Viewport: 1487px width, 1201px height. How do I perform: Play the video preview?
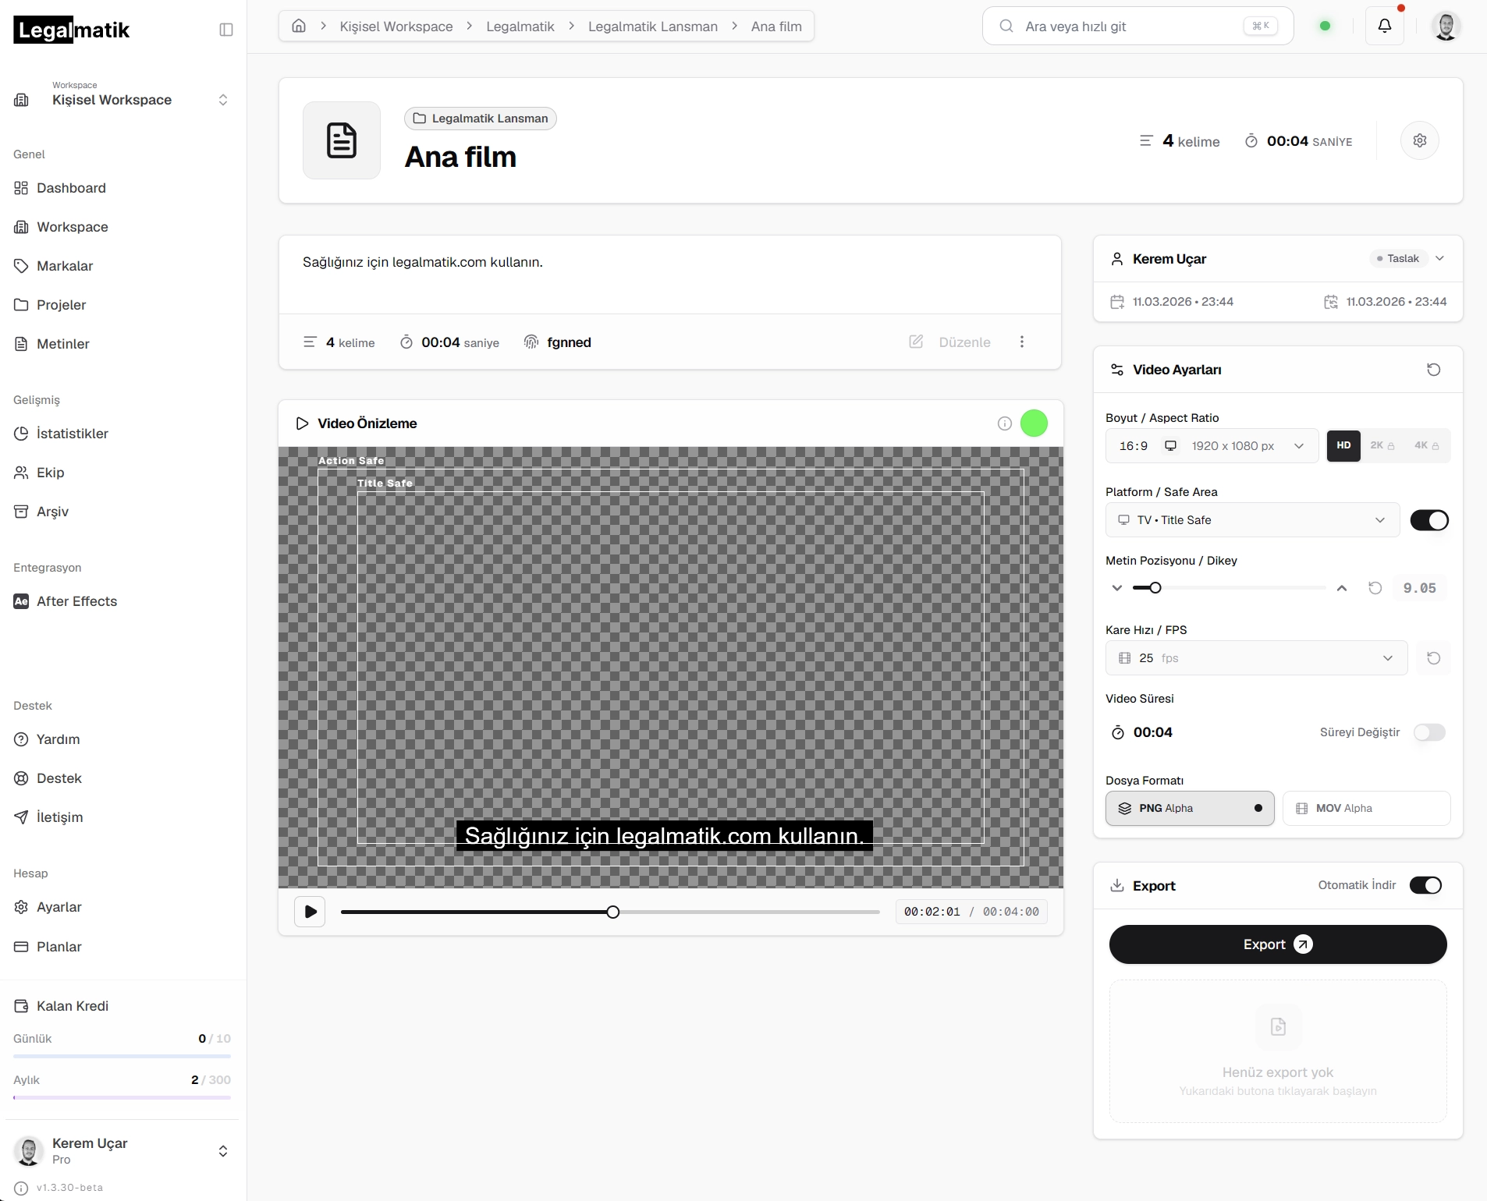point(310,912)
